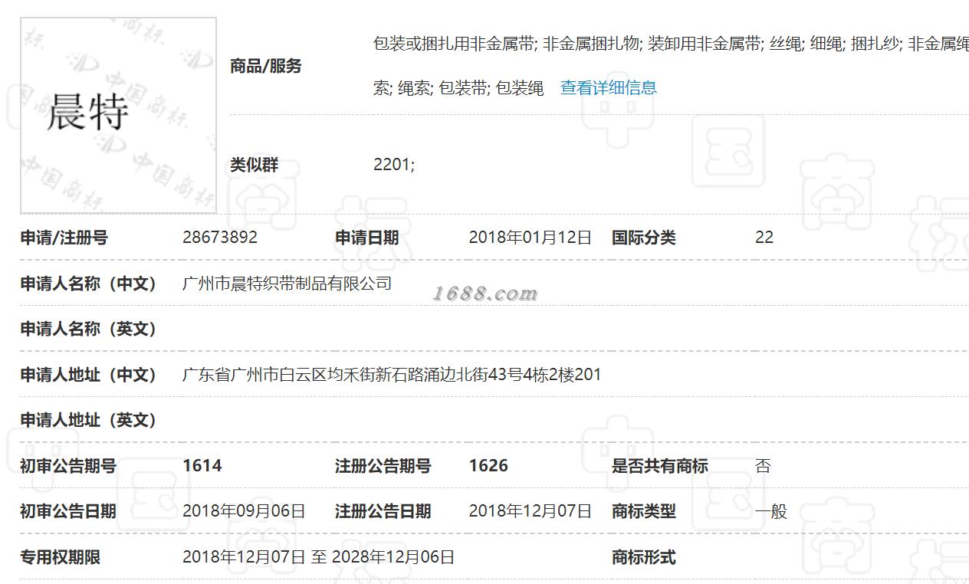Click the 申请人名称（英文） label

coord(89,329)
